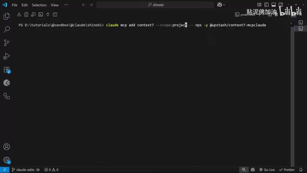Click the shinobi command center search box
The width and height of the screenshot is (307, 173).
pyautogui.click(x=155, y=5)
